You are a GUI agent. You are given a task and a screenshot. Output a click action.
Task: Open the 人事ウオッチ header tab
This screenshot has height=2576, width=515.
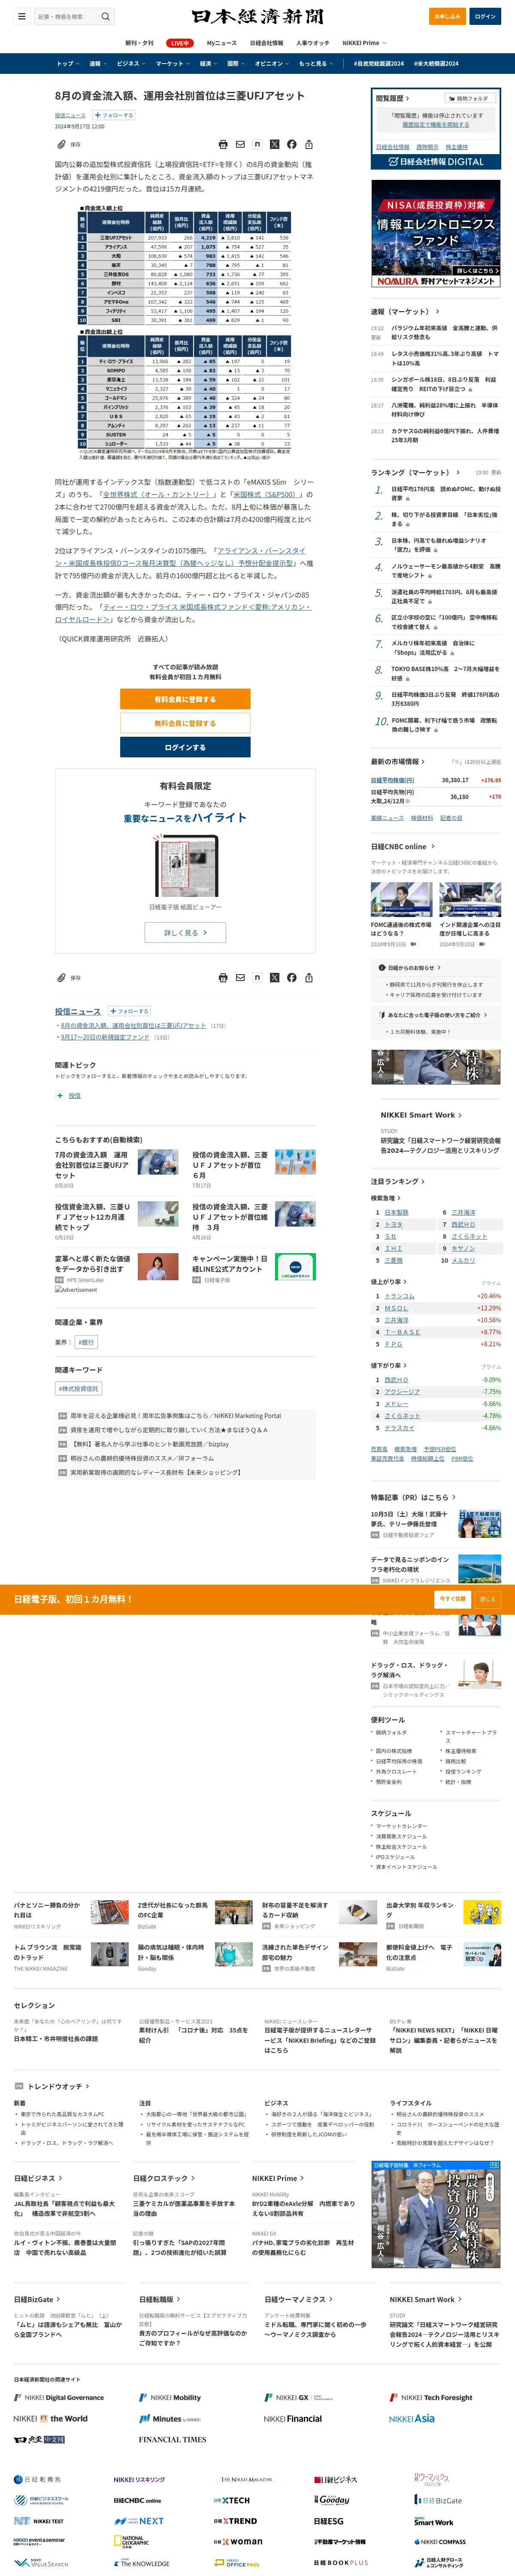313,43
